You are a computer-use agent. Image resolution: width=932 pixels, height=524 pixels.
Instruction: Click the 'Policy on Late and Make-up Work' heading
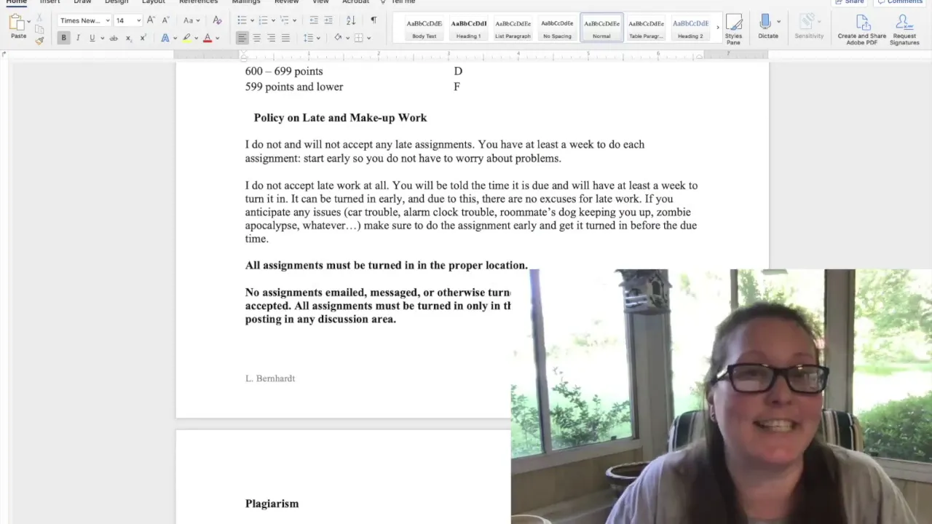[340, 118]
